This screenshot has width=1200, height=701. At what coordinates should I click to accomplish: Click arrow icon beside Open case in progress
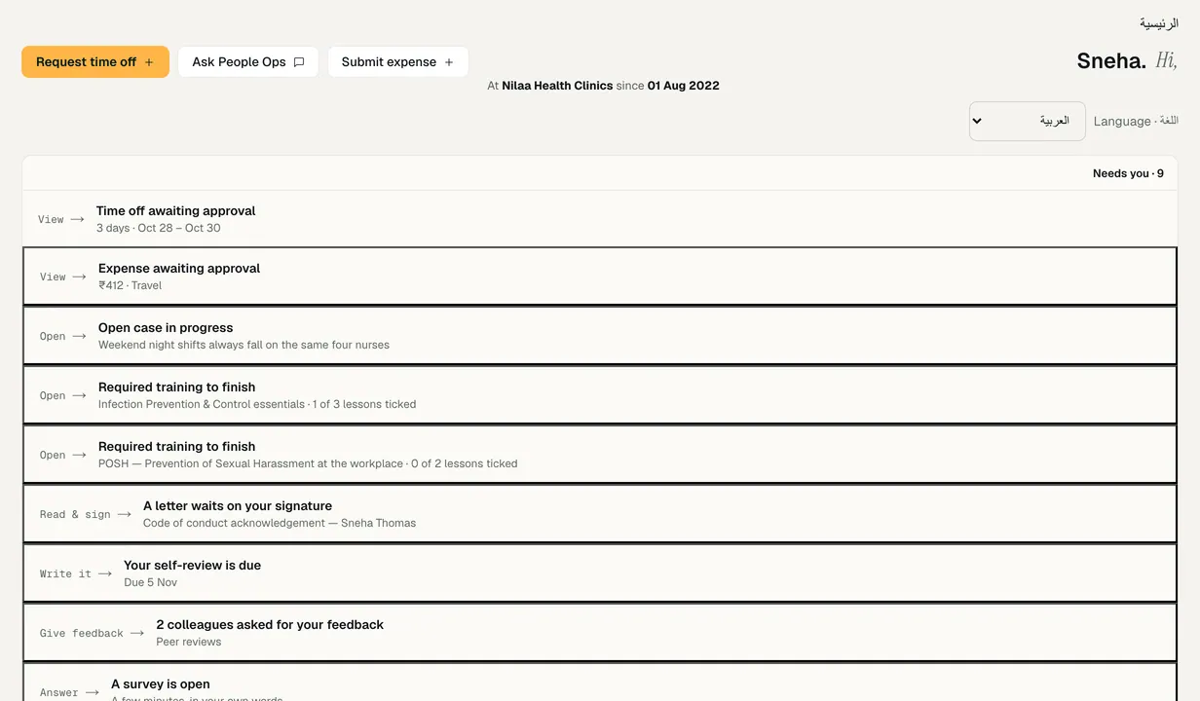pyautogui.click(x=79, y=337)
